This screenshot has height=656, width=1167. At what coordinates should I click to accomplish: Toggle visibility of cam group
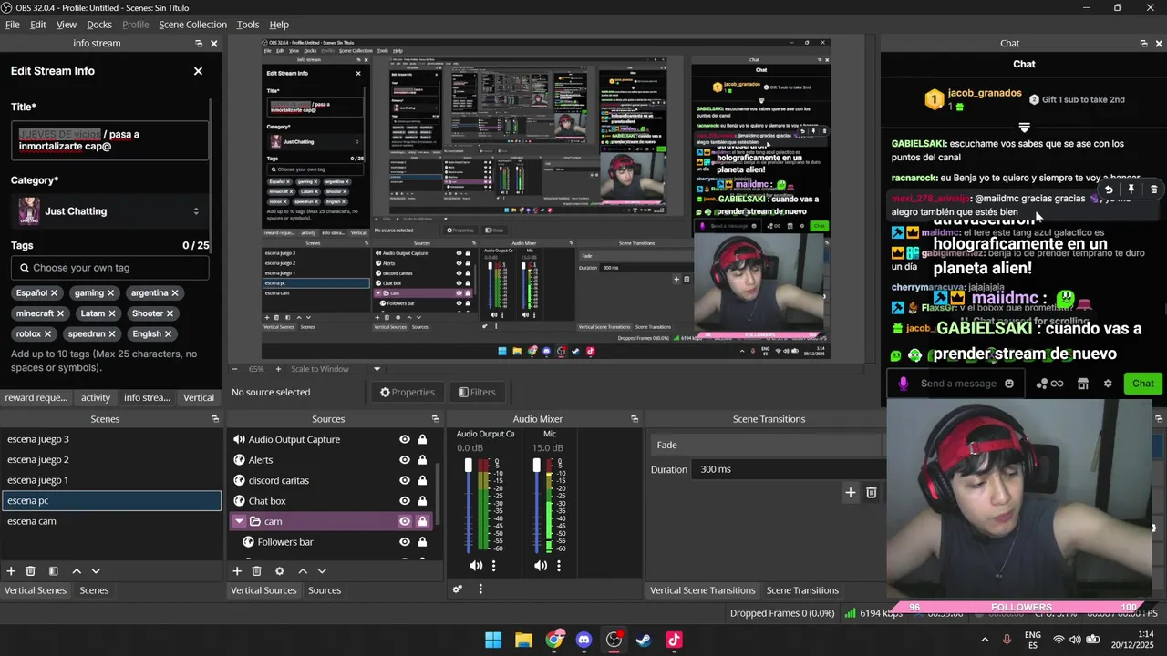tap(405, 521)
